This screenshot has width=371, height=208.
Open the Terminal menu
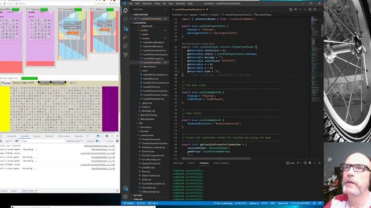[x=180, y=3]
